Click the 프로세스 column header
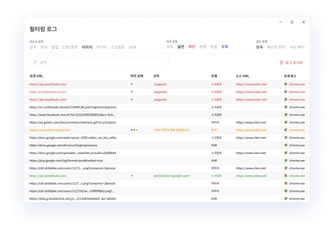Viewport: 334px width, 233px height. tap(290, 76)
